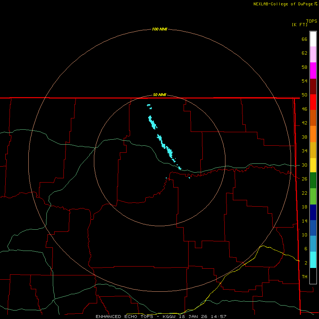Click the light green swatch near 22
This screenshot has height=319, width=319.
313,196
